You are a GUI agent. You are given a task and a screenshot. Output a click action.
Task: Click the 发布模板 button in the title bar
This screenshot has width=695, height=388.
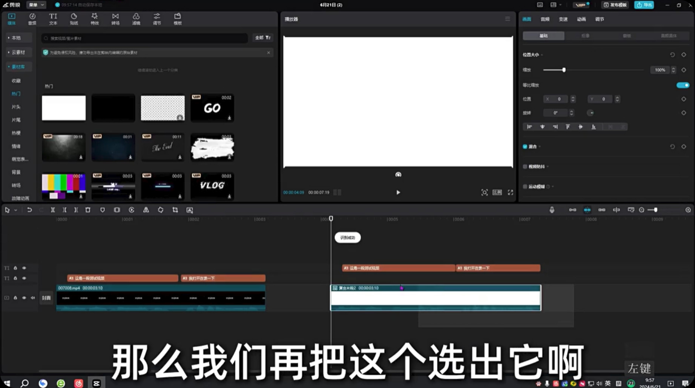click(614, 5)
